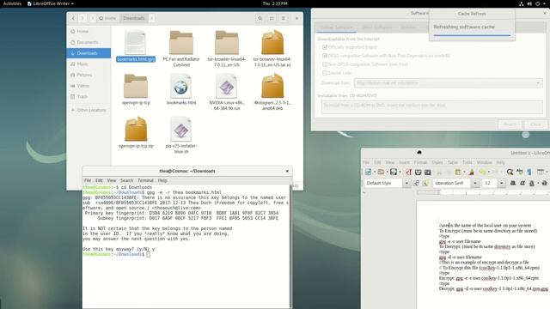The width and height of the screenshot is (550, 309).
Task: Click the Downloads breadcrumb in Files path bar
Action: click(x=134, y=18)
